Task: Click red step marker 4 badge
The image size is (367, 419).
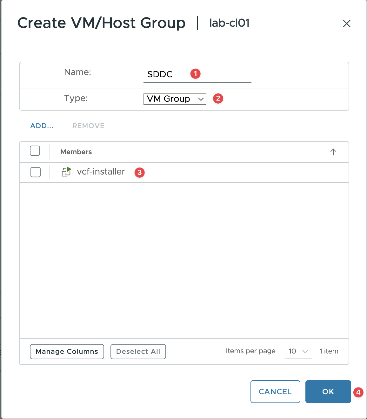Action: click(x=358, y=392)
